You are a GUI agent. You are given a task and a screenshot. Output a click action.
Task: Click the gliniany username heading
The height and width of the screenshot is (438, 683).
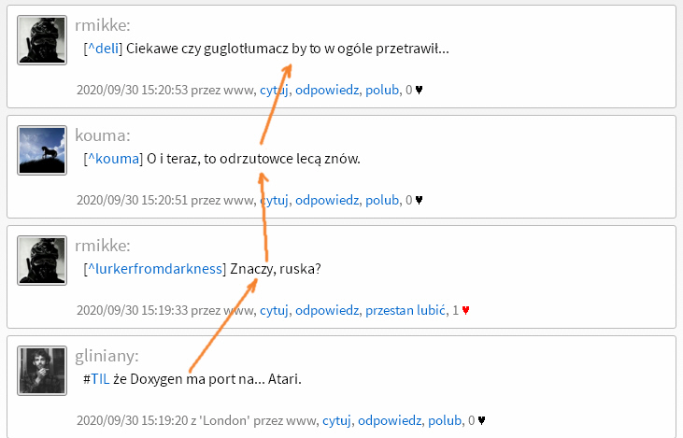click(106, 356)
